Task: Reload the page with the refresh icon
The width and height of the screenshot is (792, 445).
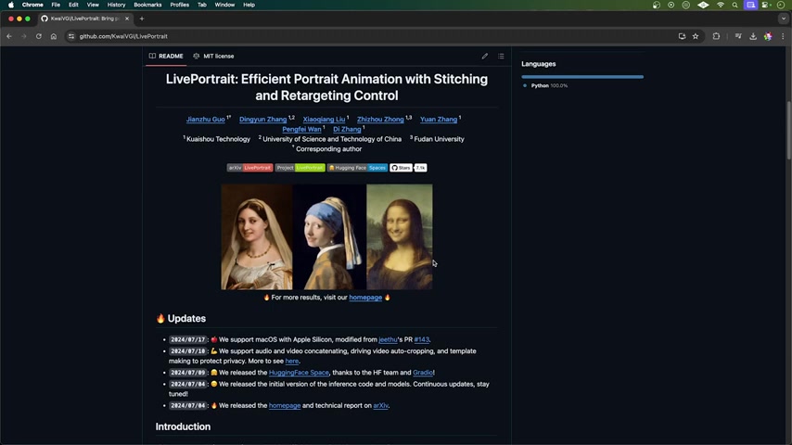Action: coord(38,36)
